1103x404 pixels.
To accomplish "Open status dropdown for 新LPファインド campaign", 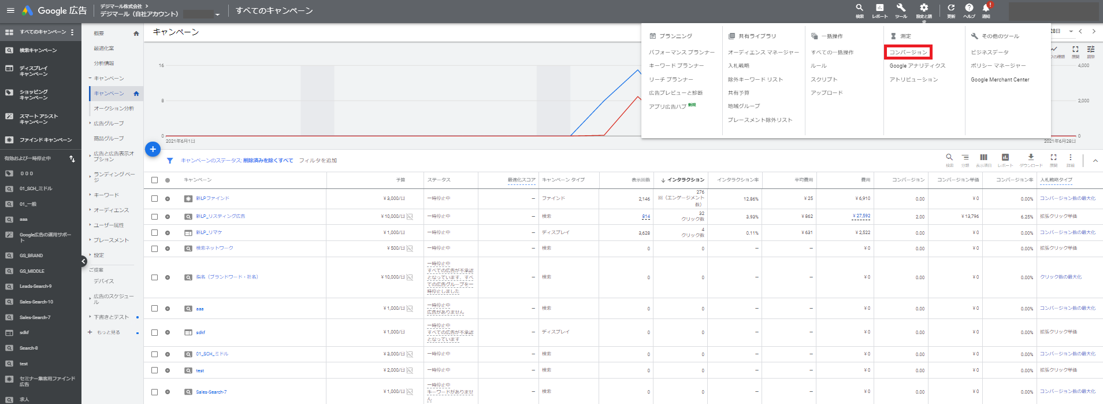I will [168, 199].
